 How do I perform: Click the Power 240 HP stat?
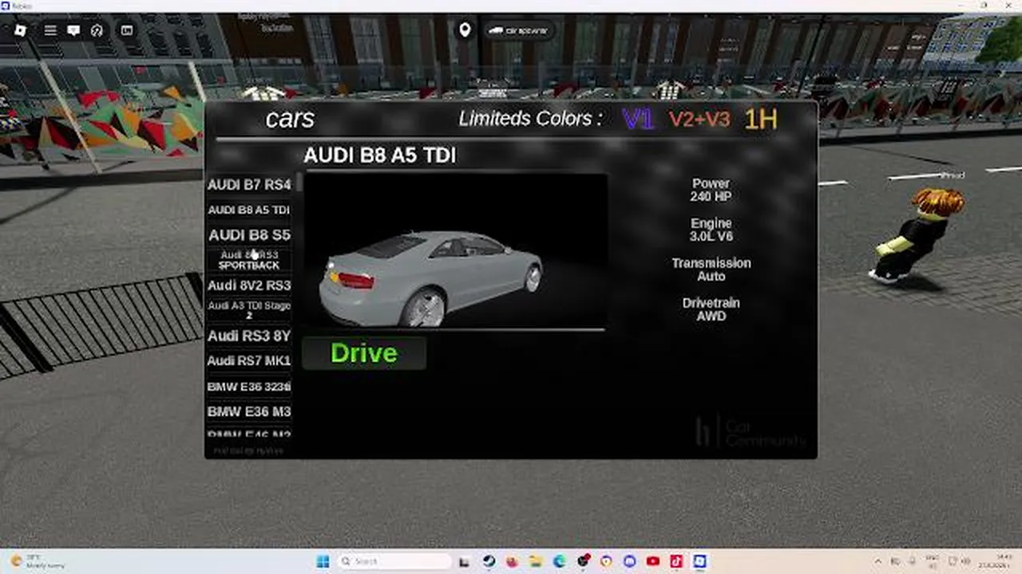click(711, 190)
